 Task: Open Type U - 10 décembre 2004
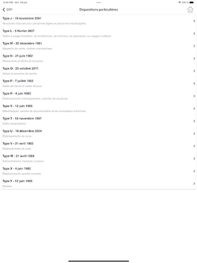click(x=88, y=134)
